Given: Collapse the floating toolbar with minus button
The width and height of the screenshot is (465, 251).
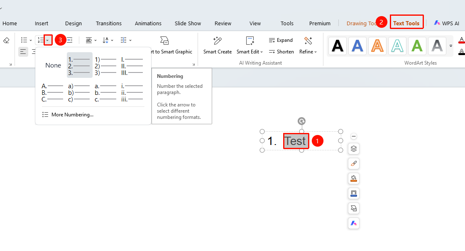Looking at the screenshot, I should pyautogui.click(x=353, y=136).
